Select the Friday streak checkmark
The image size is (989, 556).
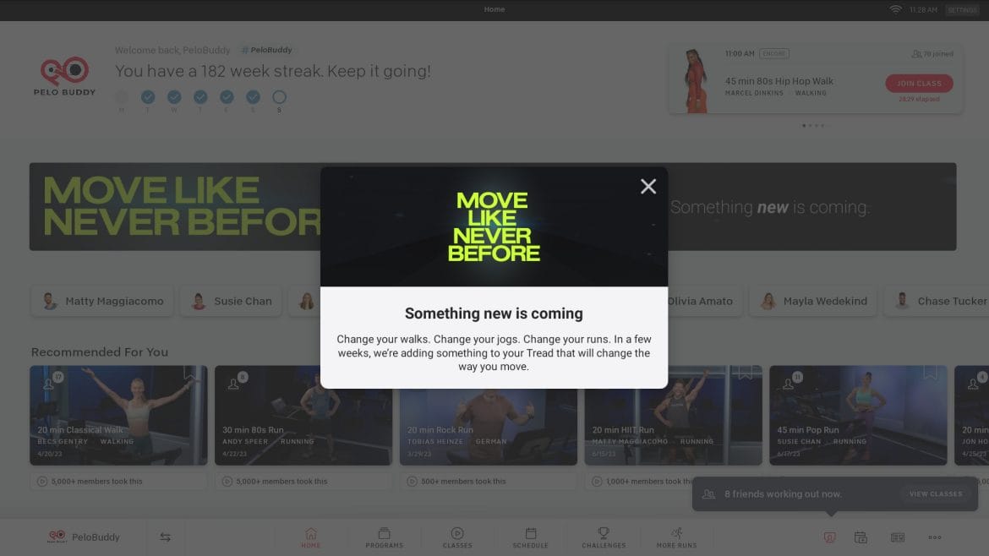[x=227, y=96]
